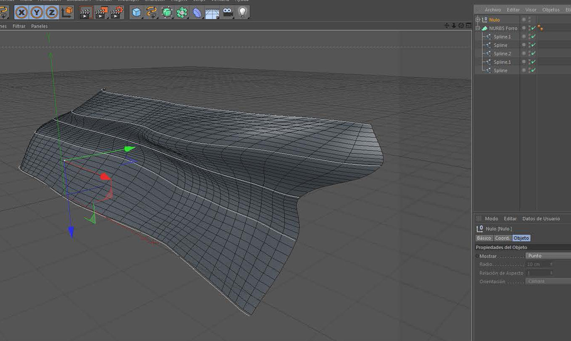Toggle the Mostrar animation keyframe dot
This screenshot has height=341, width=571.
(477, 256)
